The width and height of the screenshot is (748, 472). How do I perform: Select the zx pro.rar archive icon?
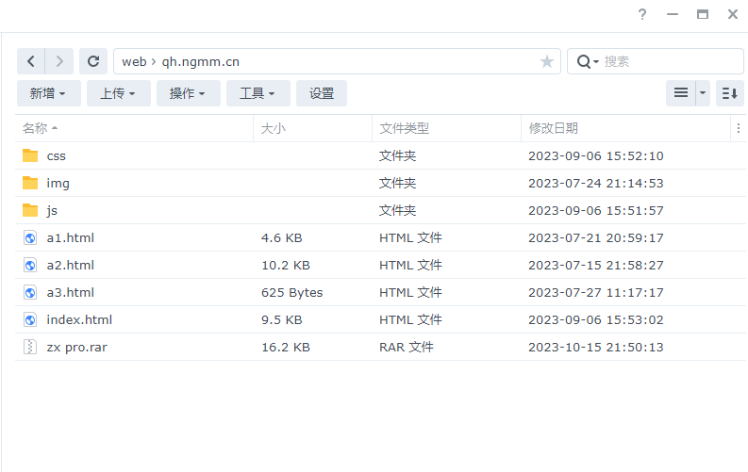30,347
